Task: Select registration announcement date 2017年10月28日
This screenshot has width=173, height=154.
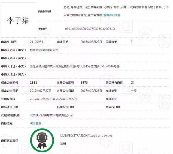Action: 91,91
